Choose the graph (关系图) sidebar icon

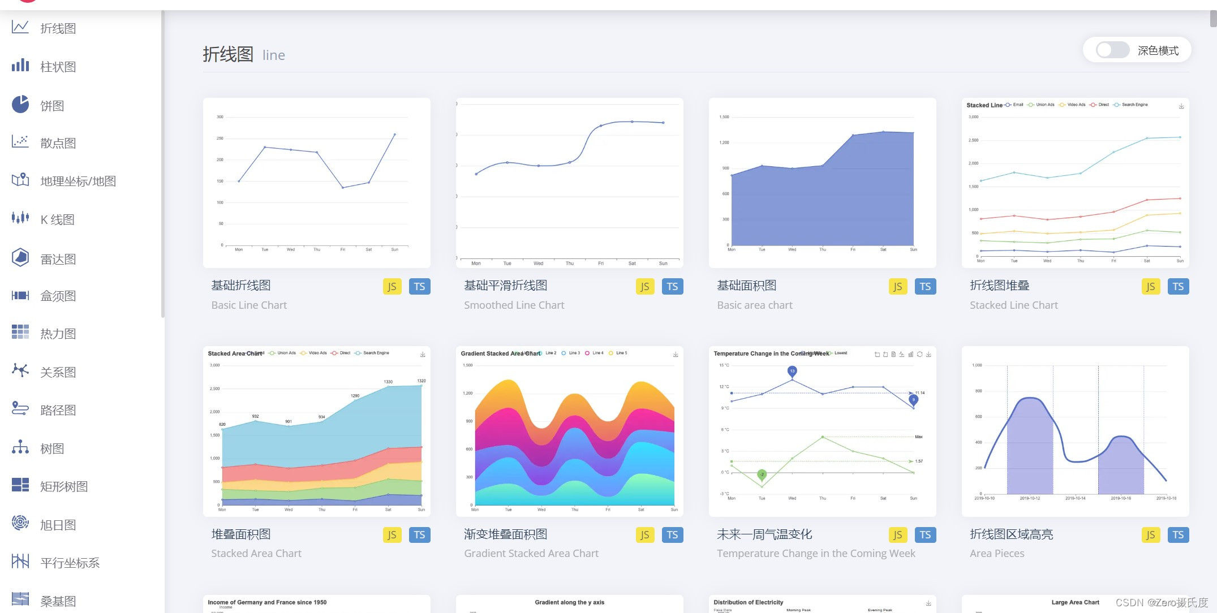point(20,371)
